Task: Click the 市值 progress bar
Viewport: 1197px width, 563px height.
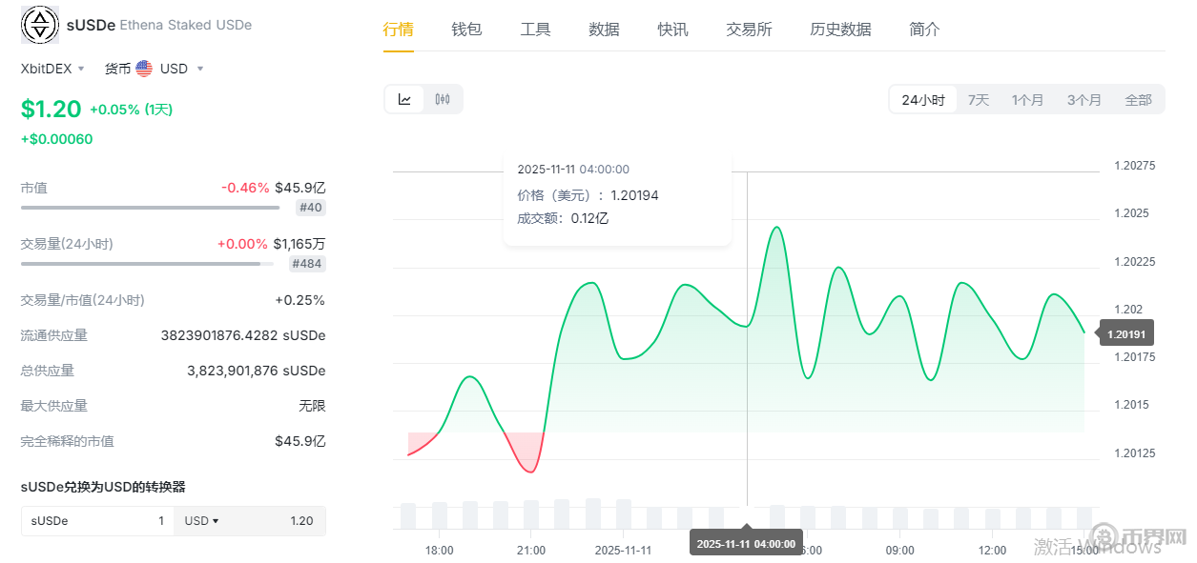Action: click(151, 208)
